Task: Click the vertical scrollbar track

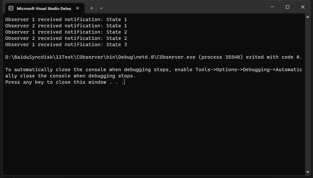Action: point(308,95)
